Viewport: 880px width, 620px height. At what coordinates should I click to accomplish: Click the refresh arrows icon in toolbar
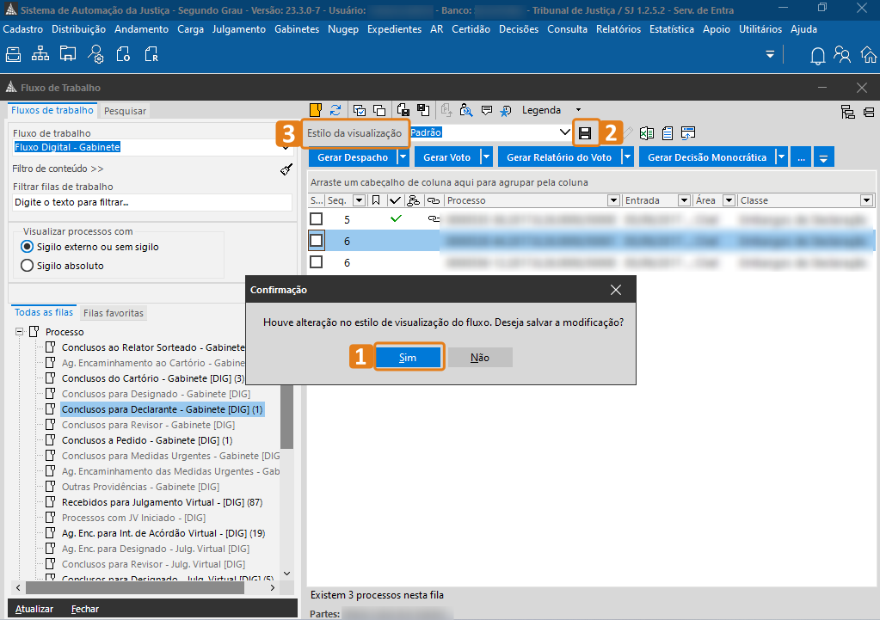(x=335, y=110)
